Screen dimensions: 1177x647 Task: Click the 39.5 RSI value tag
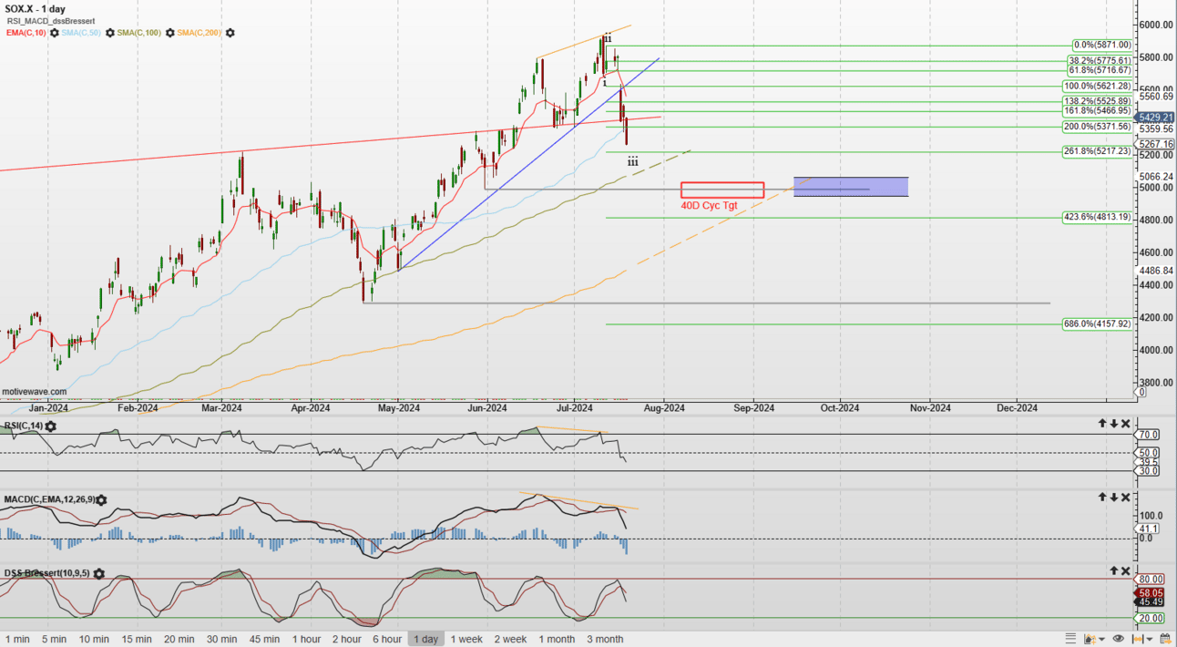[x=1148, y=462]
